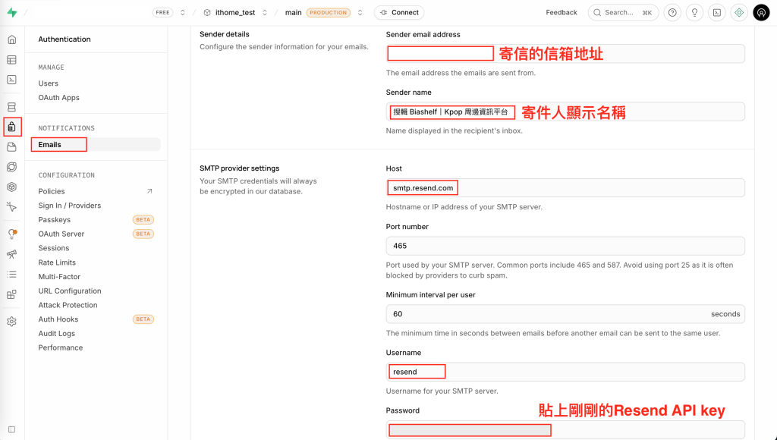The height and width of the screenshot is (440, 777).
Task: Open Sign In / Providers settings
Action: click(69, 206)
